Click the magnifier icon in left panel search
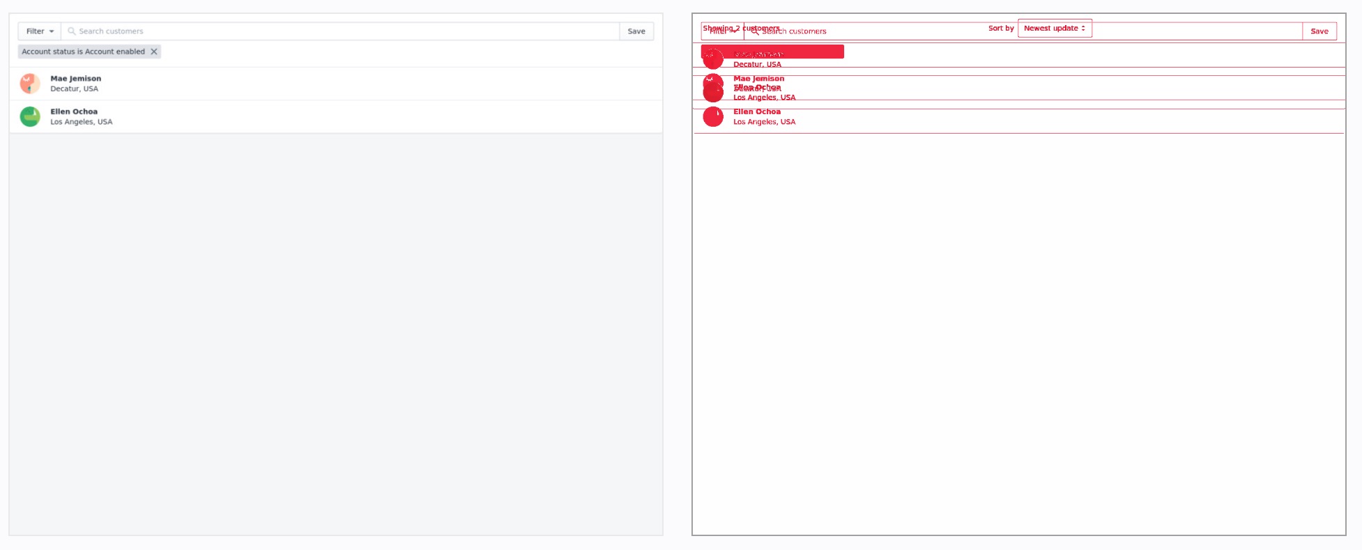This screenshot has width=1362, height=550. (71, 31)
